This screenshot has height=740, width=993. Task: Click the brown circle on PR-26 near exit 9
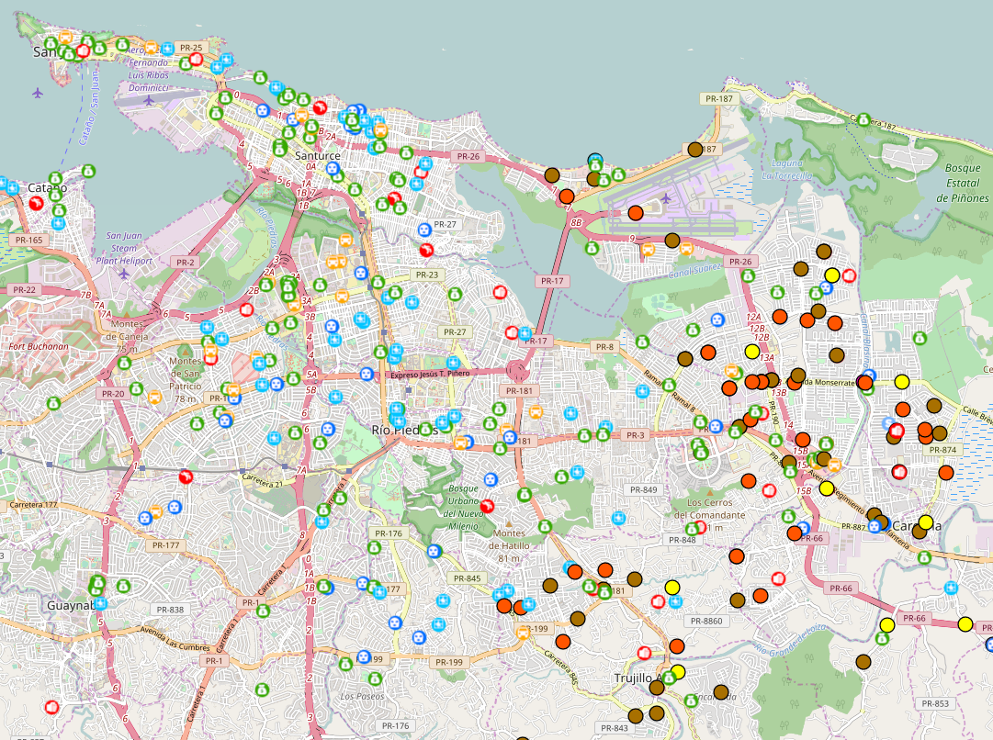pyautogui.click(x=671, y=240)
